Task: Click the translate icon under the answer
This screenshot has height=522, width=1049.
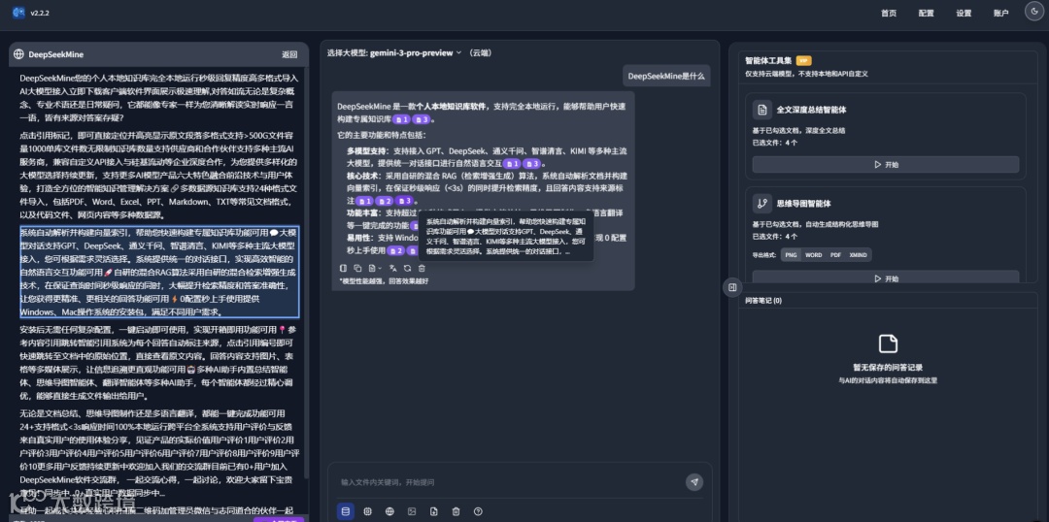Action: coord(392,268)
